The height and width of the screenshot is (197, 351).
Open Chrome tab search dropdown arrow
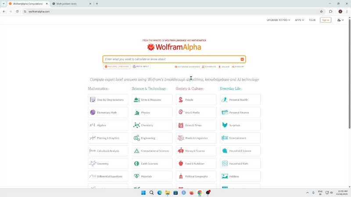(4, 4)
